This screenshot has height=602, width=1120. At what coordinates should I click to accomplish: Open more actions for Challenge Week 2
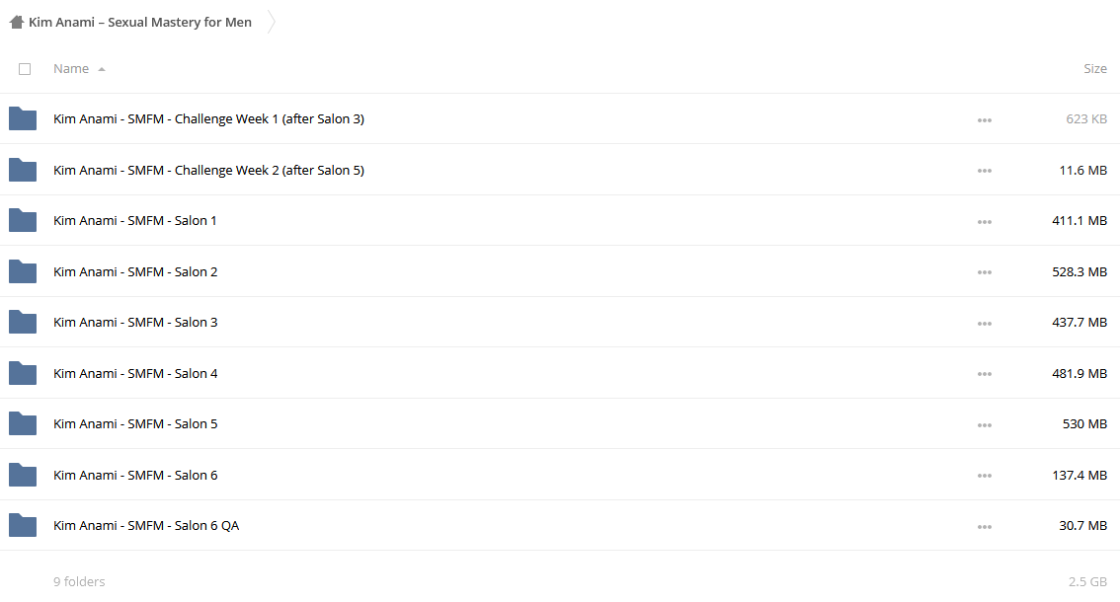985,171
